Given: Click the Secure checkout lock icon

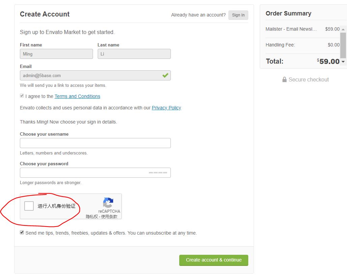Looking at the screenshot, I should click(x=284, y=79).
